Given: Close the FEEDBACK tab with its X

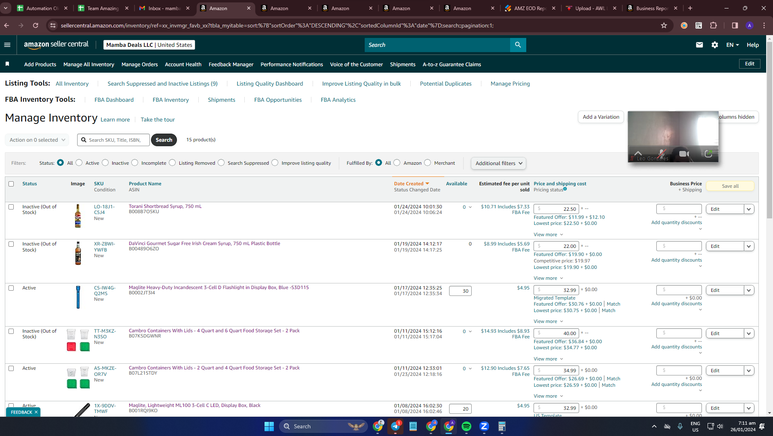Looking at the screenshot, I should tap(36, 412).
